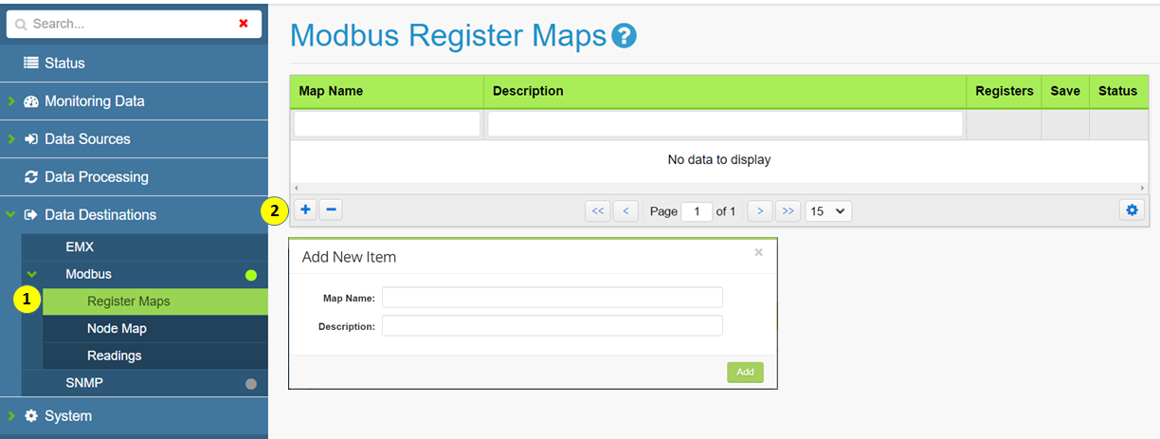This screenshot has width=1160, height=439.
Task: Click the plus icon to add map
Action: coord(305,210)
